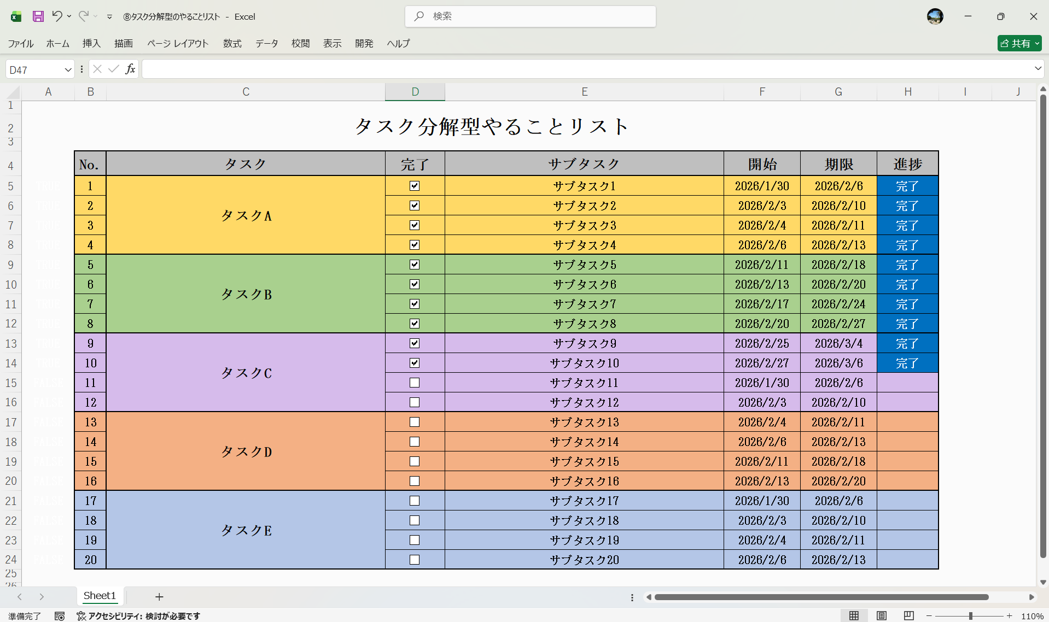The image size is (1049, 622).
Task: Open the Name Box dropdown
Action: pos(67,68)
